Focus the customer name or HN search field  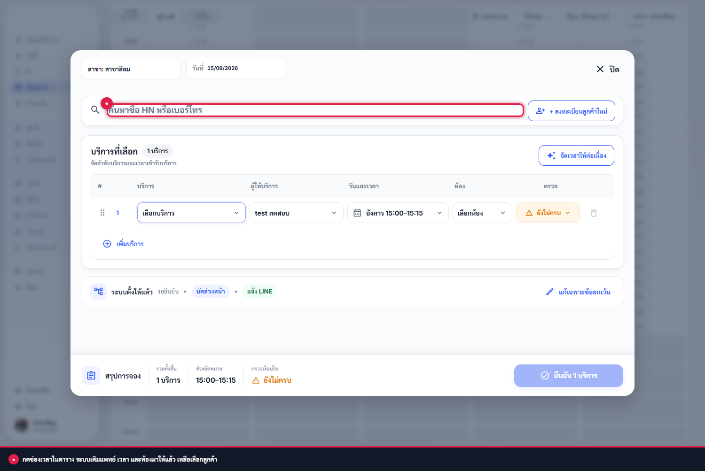point(315,110)
